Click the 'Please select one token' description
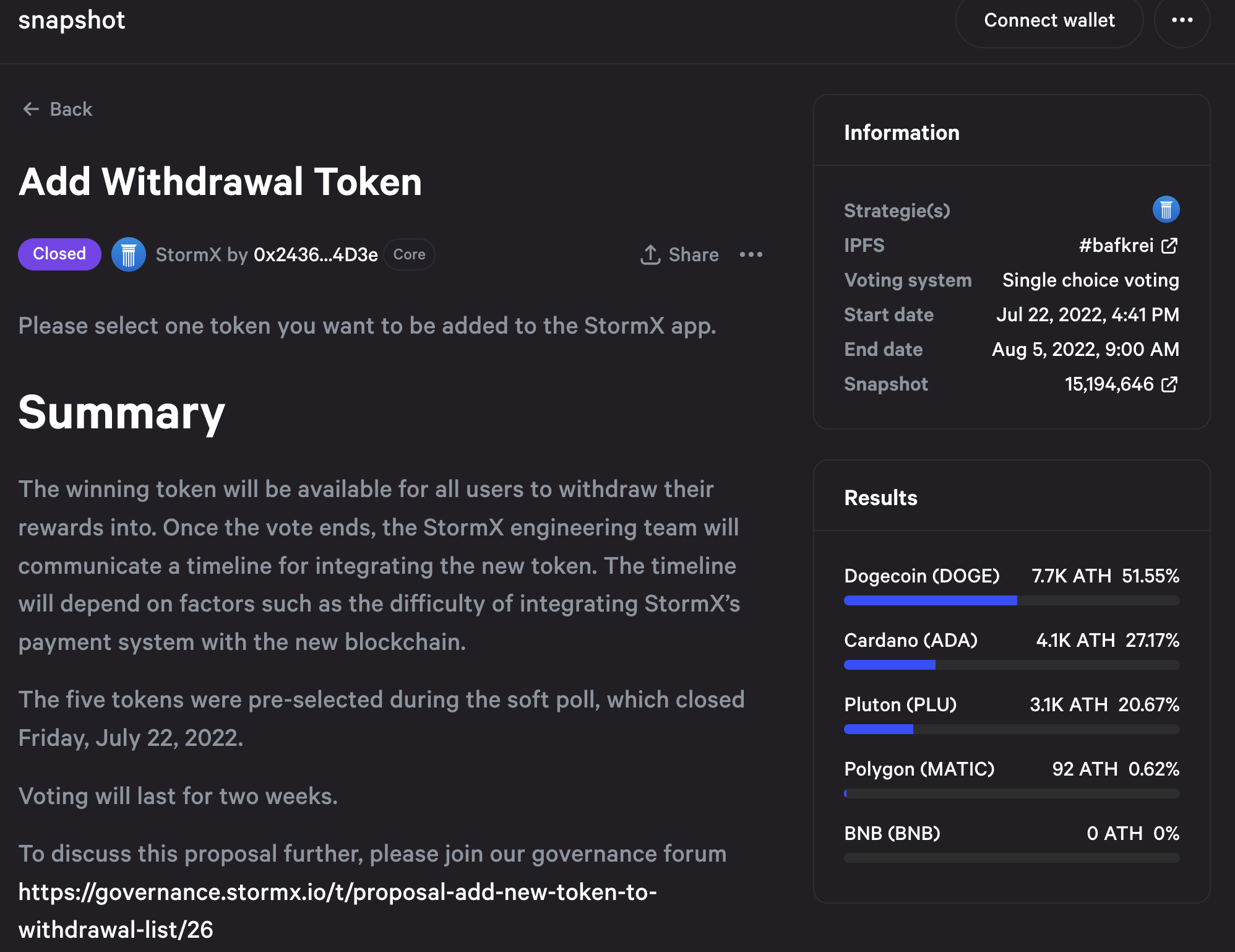The width and height of the screenshot is (1235, 952). 368,326
